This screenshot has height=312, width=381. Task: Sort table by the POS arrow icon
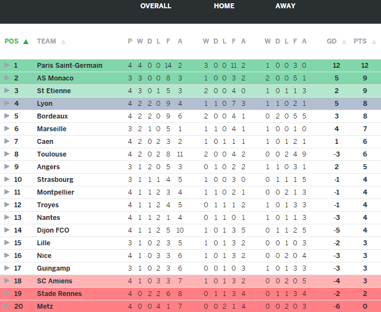click(x=26, y=41)
